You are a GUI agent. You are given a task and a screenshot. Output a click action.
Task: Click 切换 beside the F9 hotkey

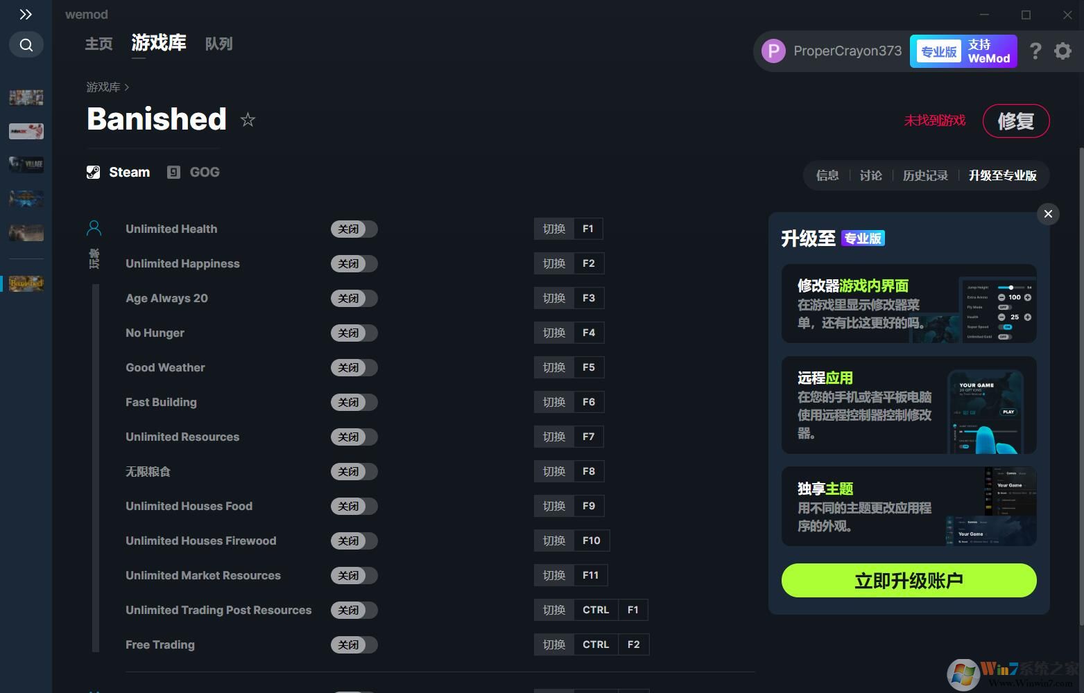click(x=554, y=506)
